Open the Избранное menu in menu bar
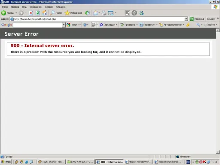Image resolution: width=220 pixels, height=165 pixels. tap(36, 7)
